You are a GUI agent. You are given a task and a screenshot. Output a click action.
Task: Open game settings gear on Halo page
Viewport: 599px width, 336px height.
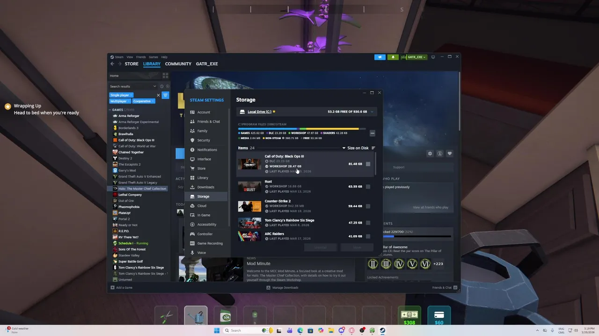pyautogui.click(x=430, y=154)
